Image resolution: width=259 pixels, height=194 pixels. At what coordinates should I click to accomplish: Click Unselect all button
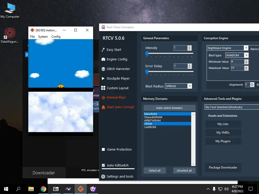coord(184,171)
